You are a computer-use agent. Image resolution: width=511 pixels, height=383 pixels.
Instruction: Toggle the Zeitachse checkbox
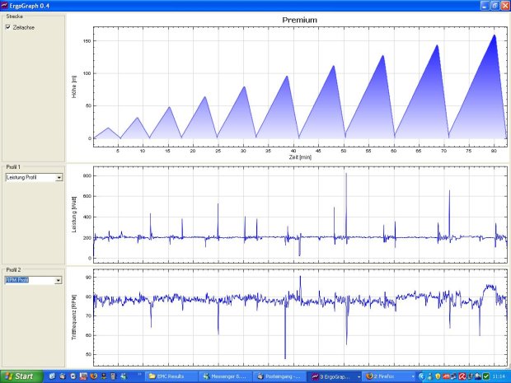point(8,27)
